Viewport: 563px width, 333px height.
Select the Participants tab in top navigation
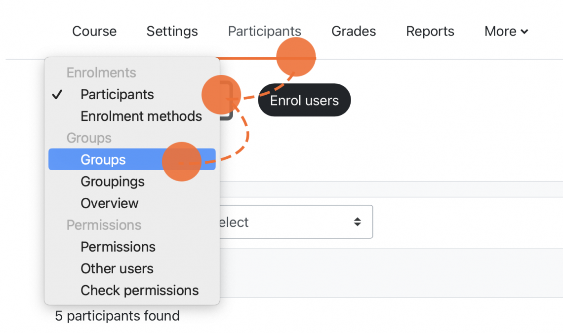point(264,32)
